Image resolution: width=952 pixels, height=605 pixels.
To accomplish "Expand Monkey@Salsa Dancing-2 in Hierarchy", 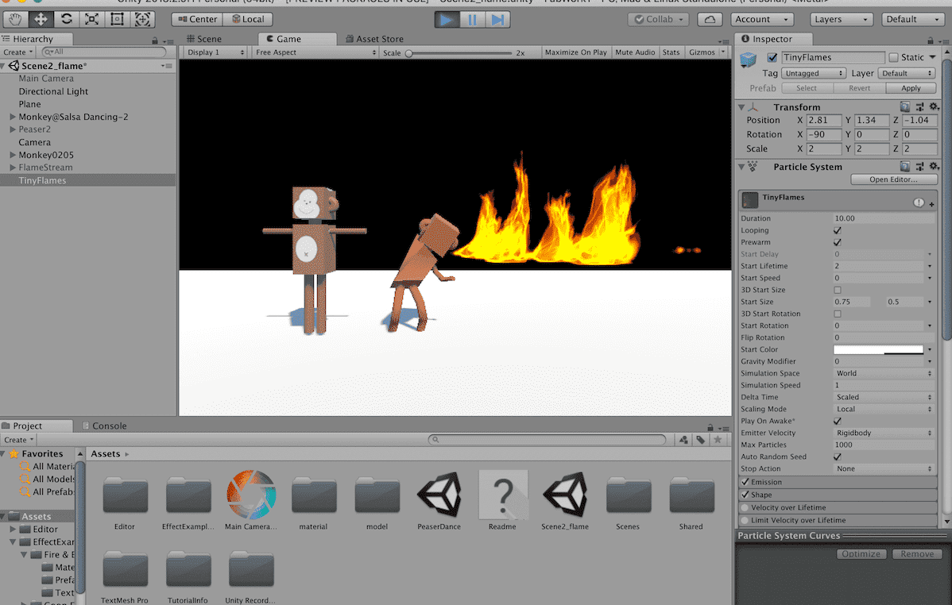I will 12,117.
